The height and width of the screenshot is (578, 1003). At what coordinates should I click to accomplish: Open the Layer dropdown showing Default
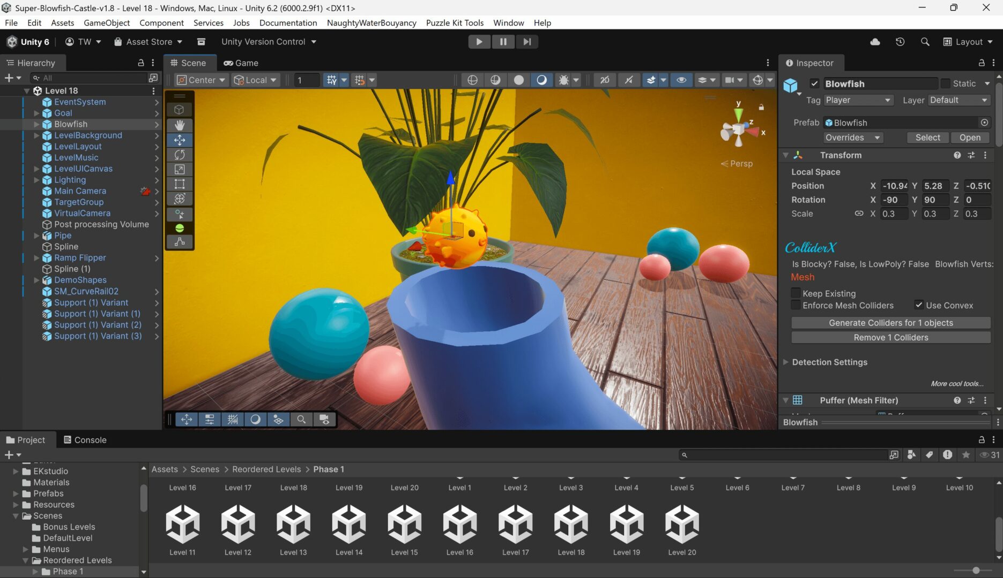[x=958, y=100]
